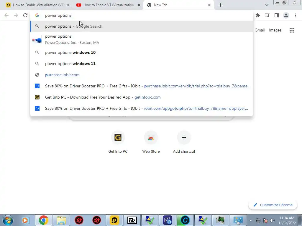The height and width of the screenshot is (226, 302).
Task: Open the Action Center flag icon
Action: click(265, 220)
